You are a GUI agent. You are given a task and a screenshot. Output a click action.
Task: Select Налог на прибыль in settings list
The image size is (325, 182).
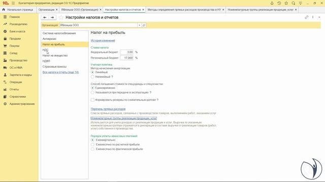(x=64, y=44)
